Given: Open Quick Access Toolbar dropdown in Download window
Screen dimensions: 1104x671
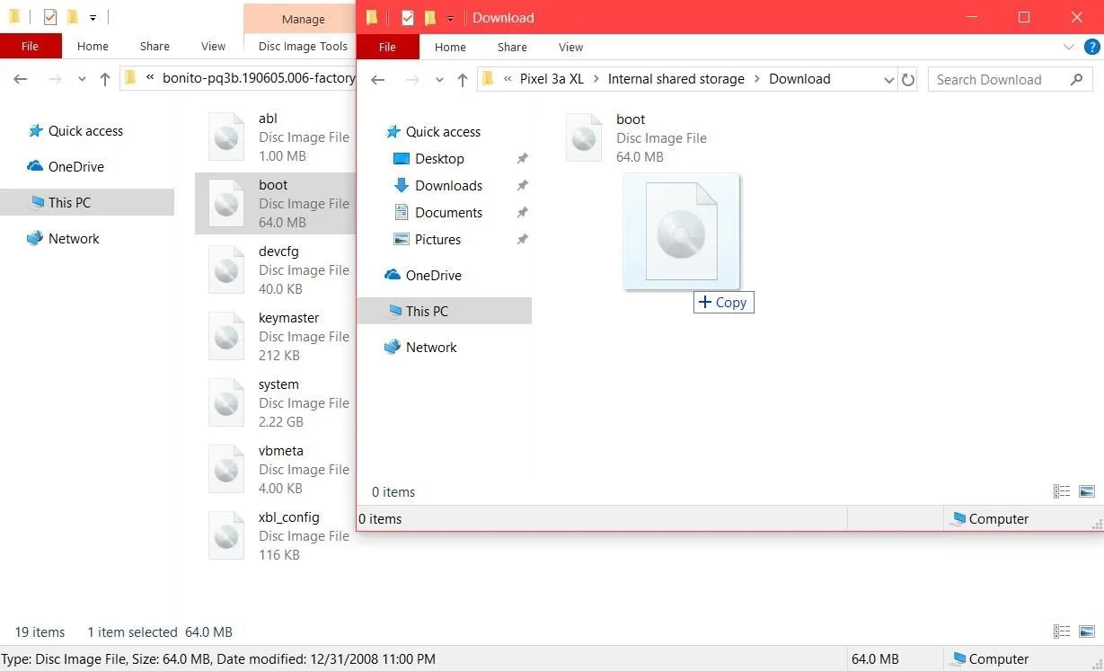Looking at the screenshot, I should 450,18.
